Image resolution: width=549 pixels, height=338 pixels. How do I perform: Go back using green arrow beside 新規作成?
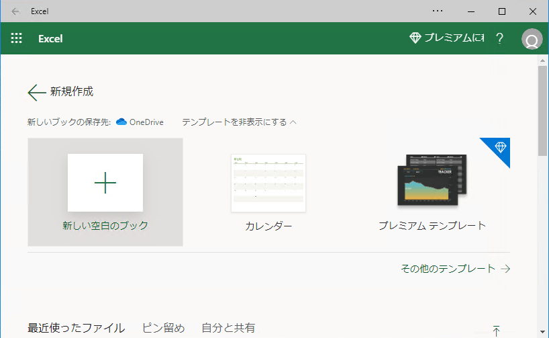click(36, 93)
